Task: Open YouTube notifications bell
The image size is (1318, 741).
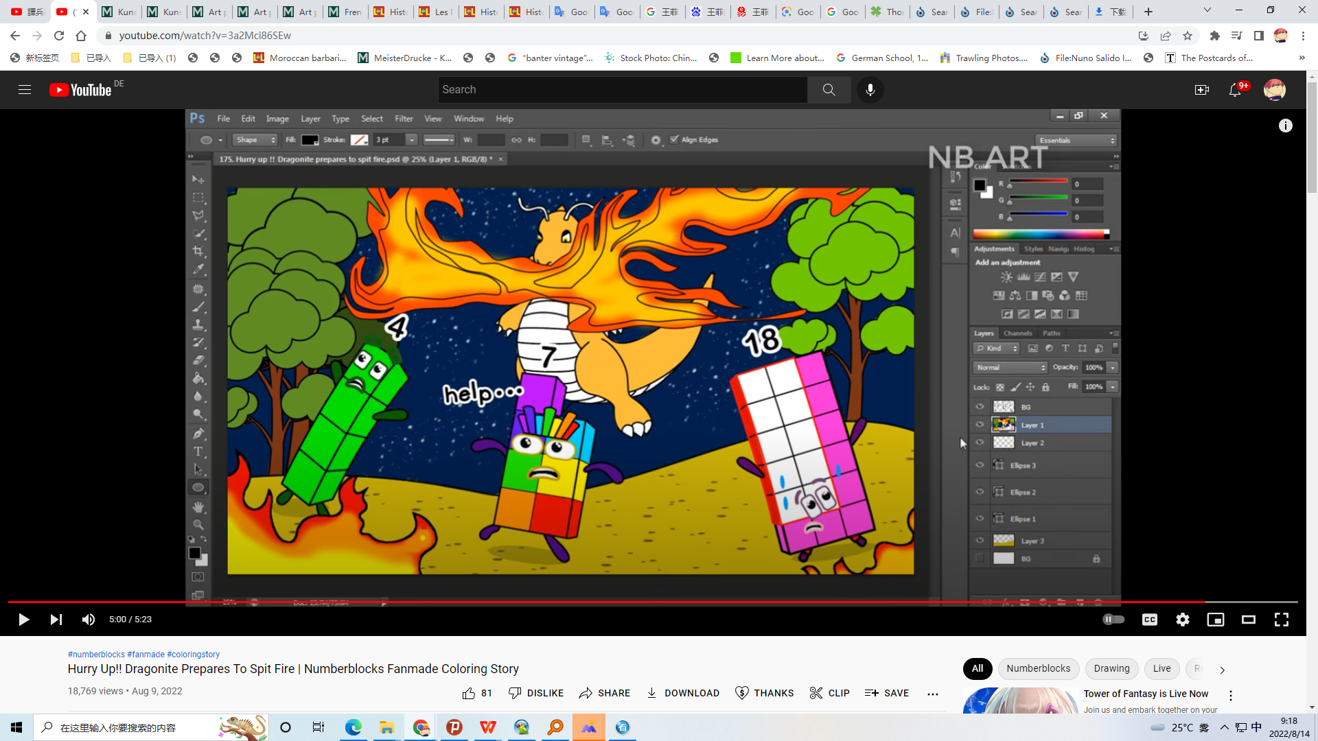Action: tap(1235, 90)
